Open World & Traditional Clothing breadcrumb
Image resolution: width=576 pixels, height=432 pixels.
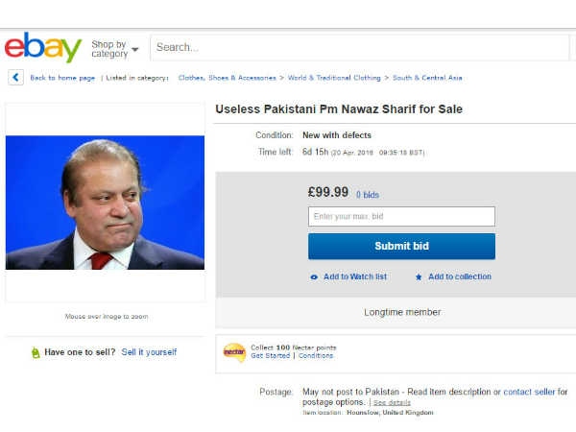(334, 78)
